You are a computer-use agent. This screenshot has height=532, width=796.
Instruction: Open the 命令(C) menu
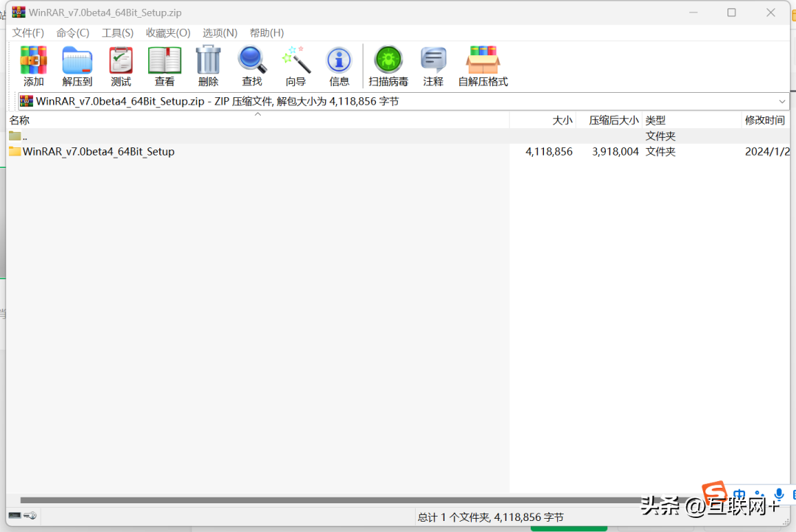(72, 33)
